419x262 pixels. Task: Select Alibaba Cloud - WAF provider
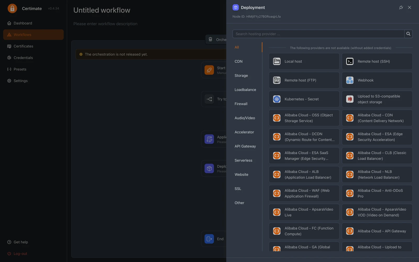pyautogui.click(x=304, y=193)
